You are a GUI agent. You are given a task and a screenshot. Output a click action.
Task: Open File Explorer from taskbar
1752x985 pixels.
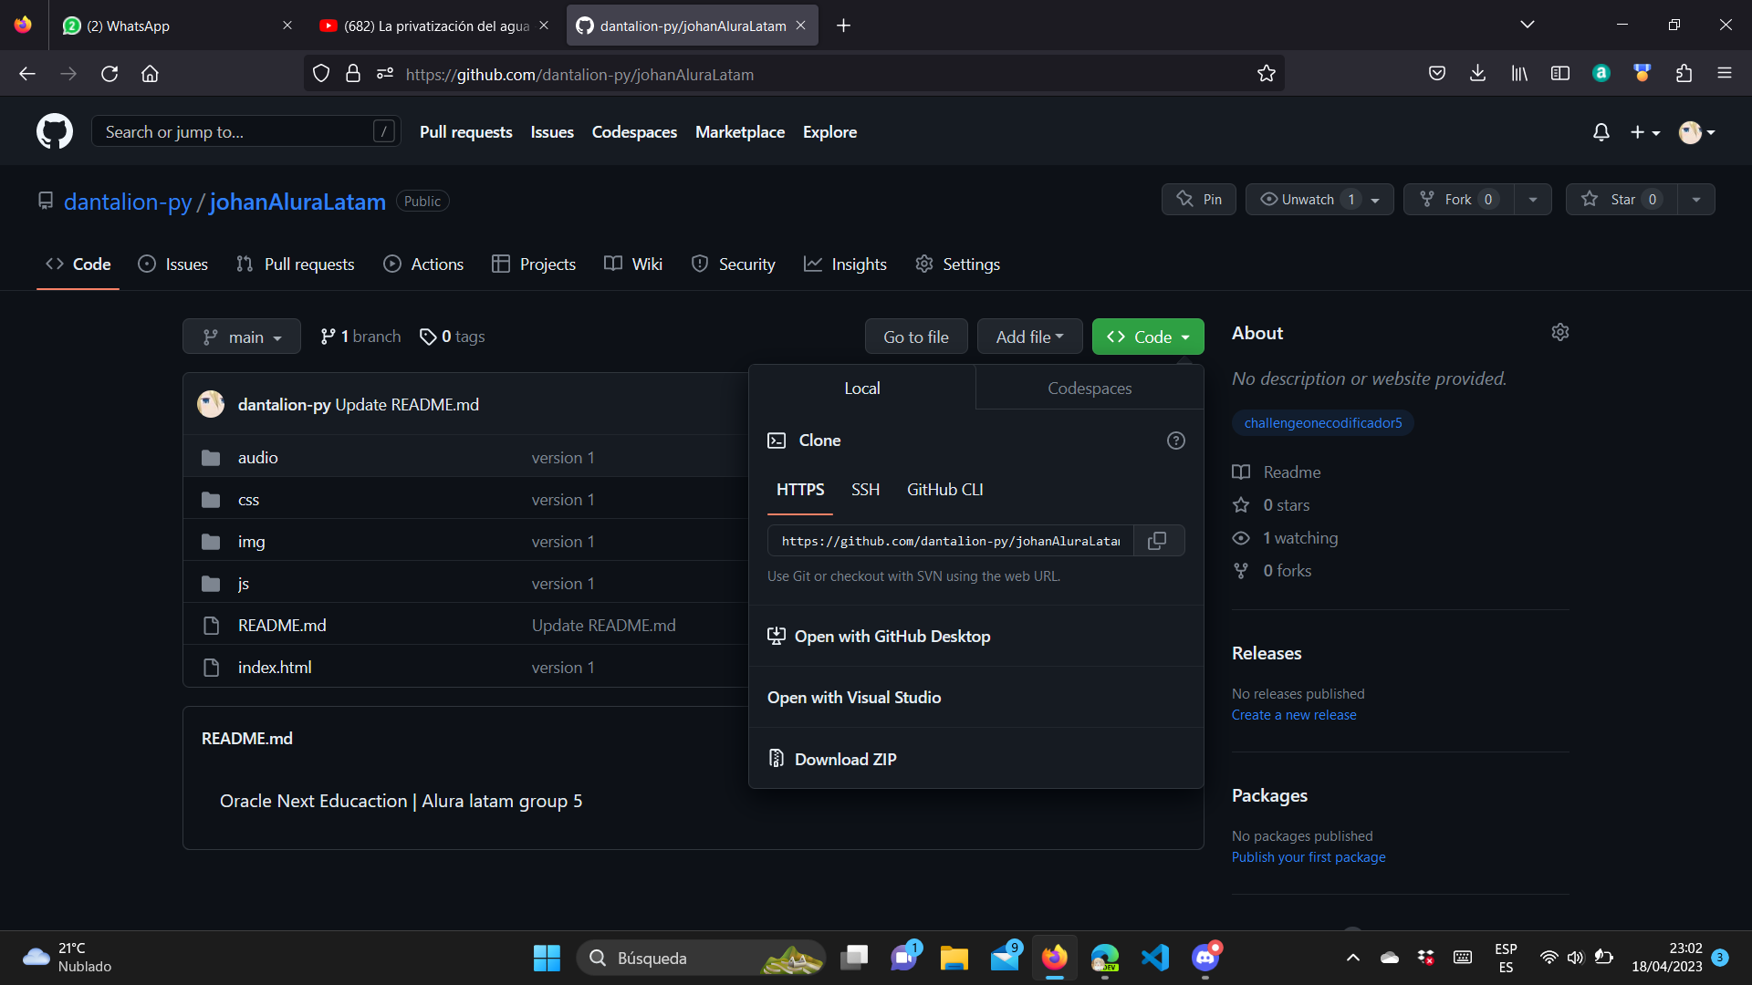954,958
